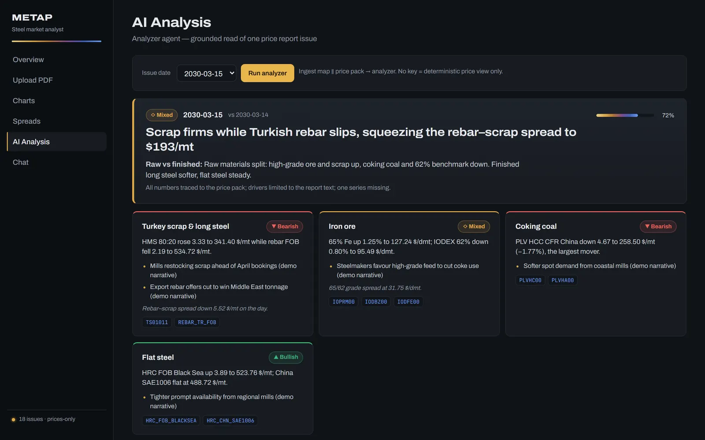This screenshot has width=705, height=440.
Task: Click 'Tighter prompt availability' bullet in Flat steel
Action: click(x=222, y=401)
